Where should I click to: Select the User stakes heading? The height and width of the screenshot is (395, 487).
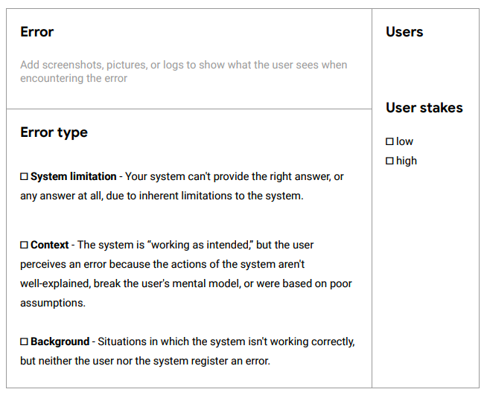point(424,108)
